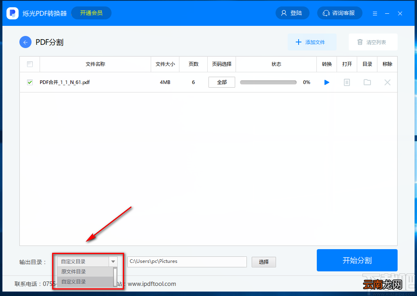Click the 页码选择 column header
417x296 pixels.
(x=221, y=64)
